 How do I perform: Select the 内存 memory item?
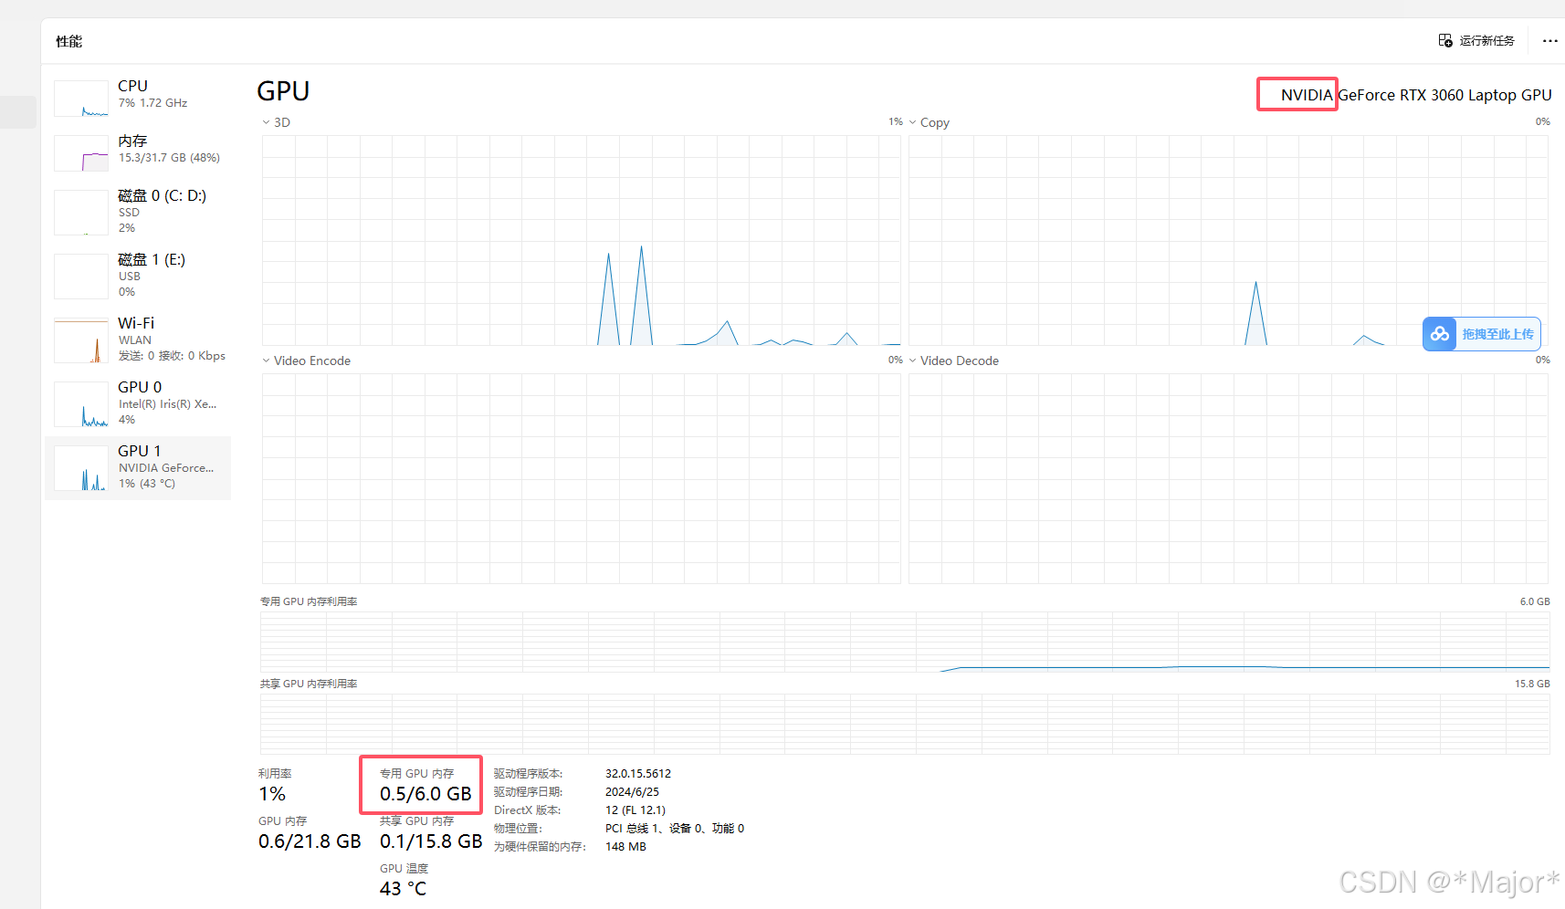pos(137,152)
